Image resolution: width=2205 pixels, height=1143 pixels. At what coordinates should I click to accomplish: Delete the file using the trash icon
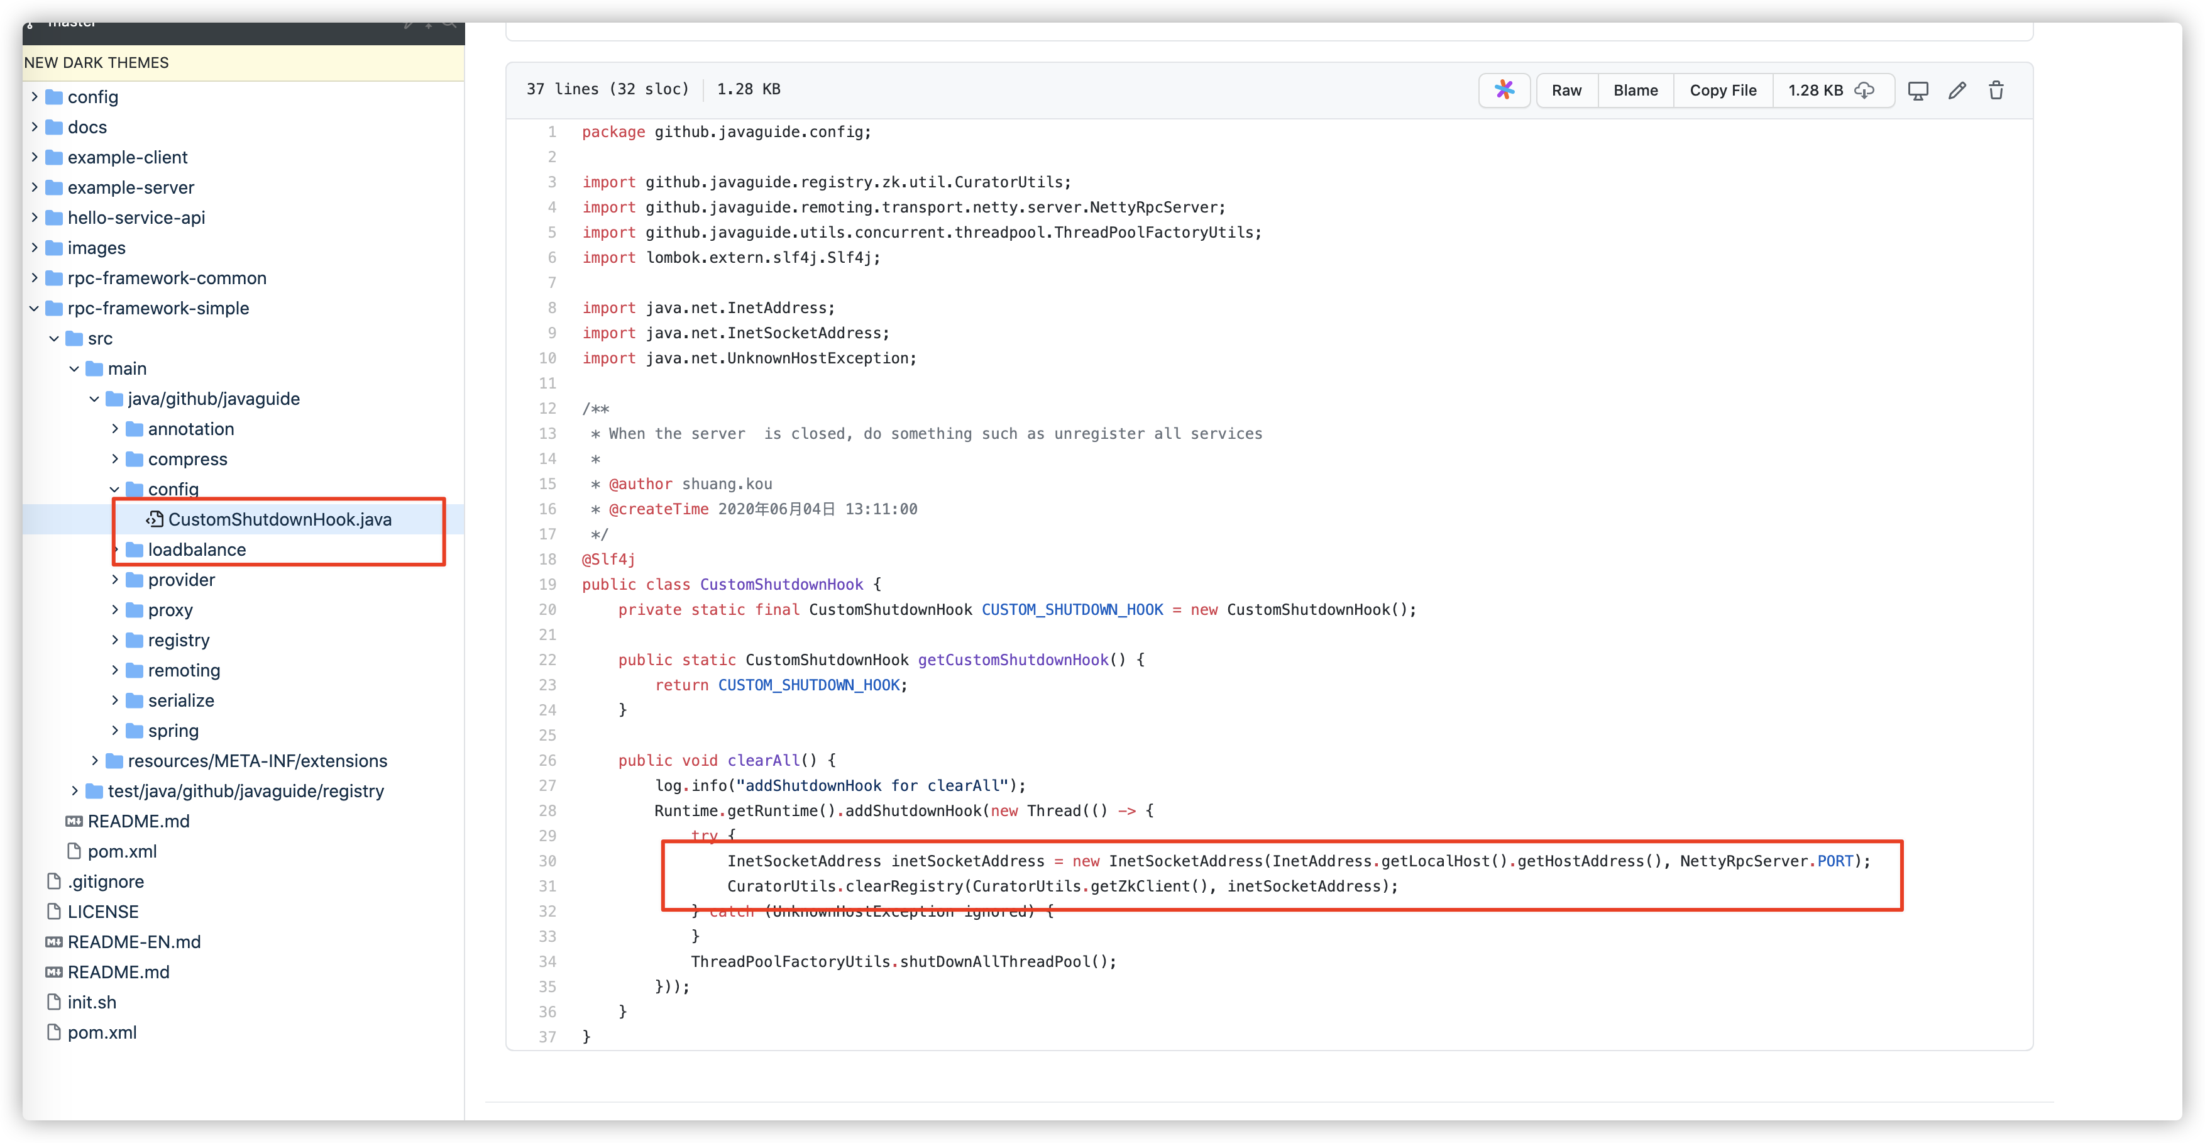point(1996,90)
